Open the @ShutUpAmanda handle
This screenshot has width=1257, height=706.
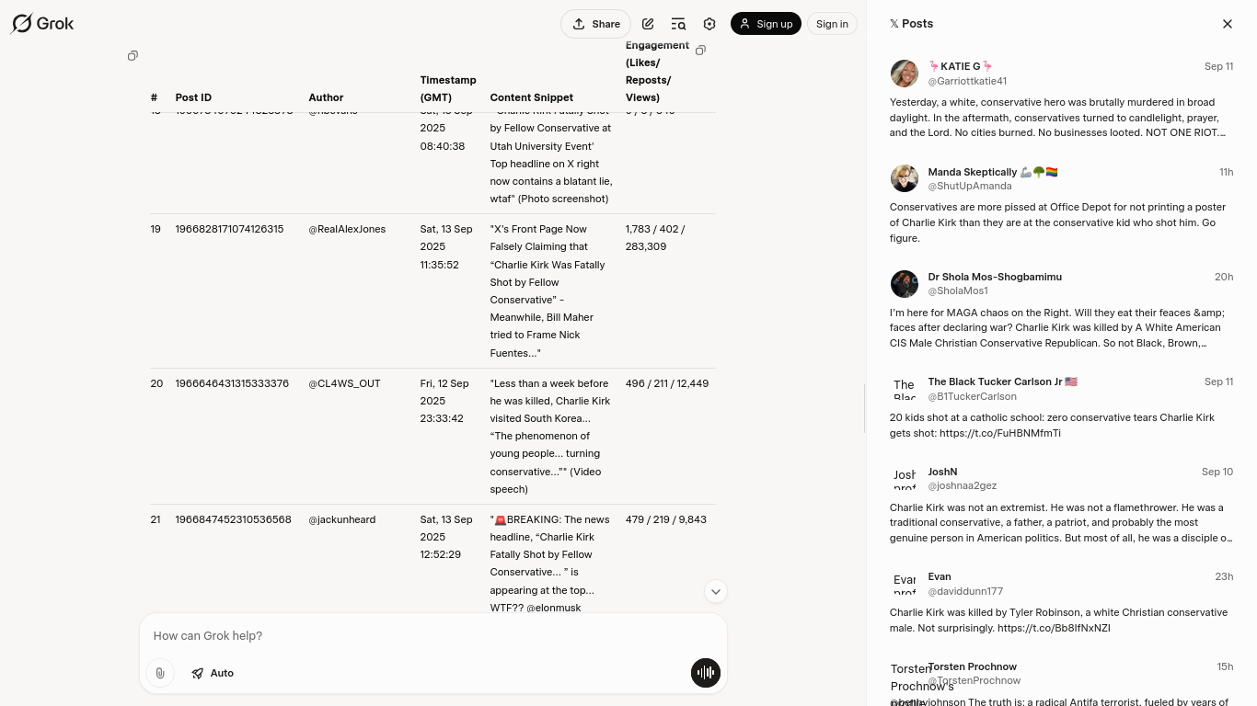point(970,186)
